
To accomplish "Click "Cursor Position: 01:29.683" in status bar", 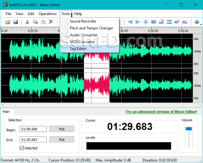I will [x=70, y=160].
